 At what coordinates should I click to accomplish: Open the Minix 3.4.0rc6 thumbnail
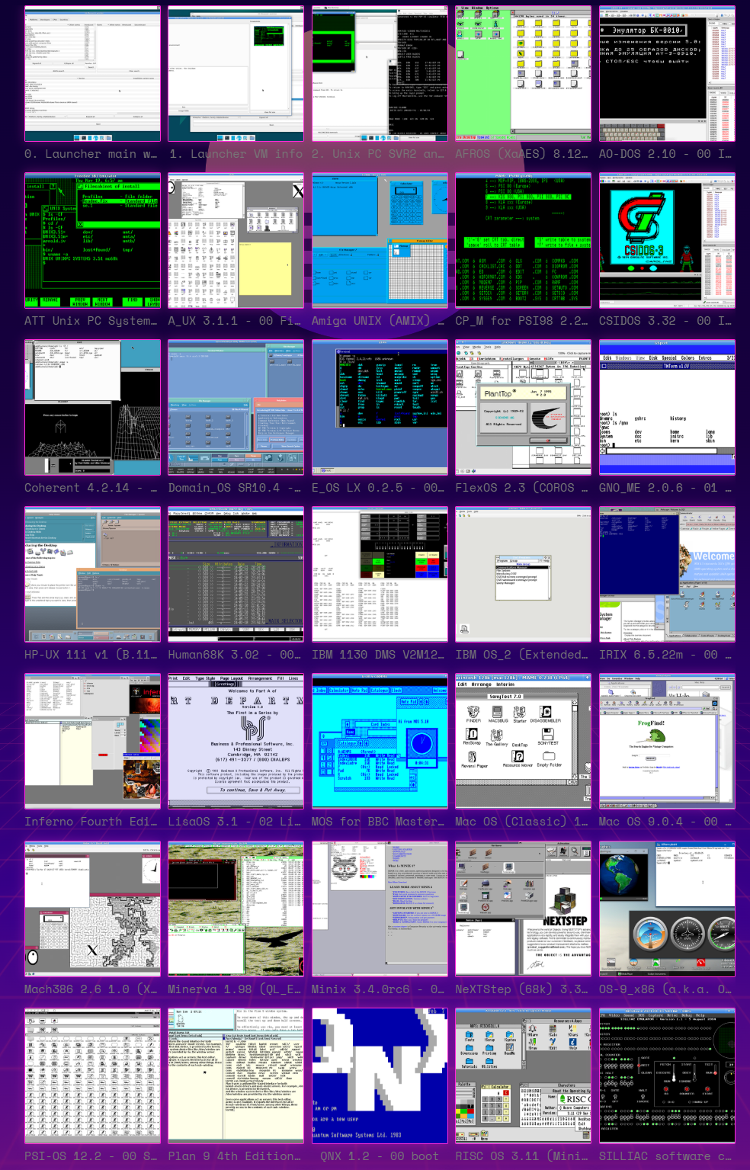(380, 909)
